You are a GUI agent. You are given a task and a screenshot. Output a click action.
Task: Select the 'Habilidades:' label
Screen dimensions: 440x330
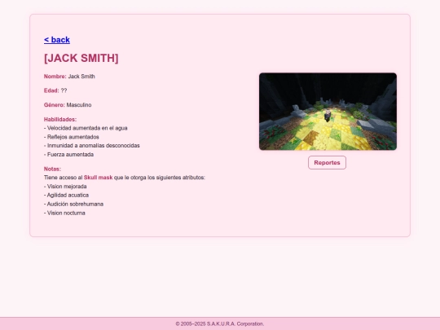[x=60, y=120]
